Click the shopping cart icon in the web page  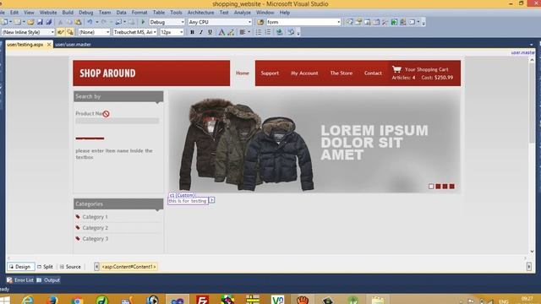click(396, 69)
